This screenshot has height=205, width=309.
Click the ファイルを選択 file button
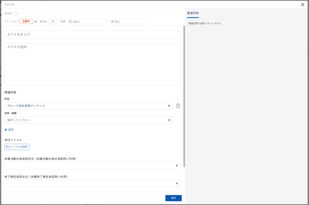(17, 147)
